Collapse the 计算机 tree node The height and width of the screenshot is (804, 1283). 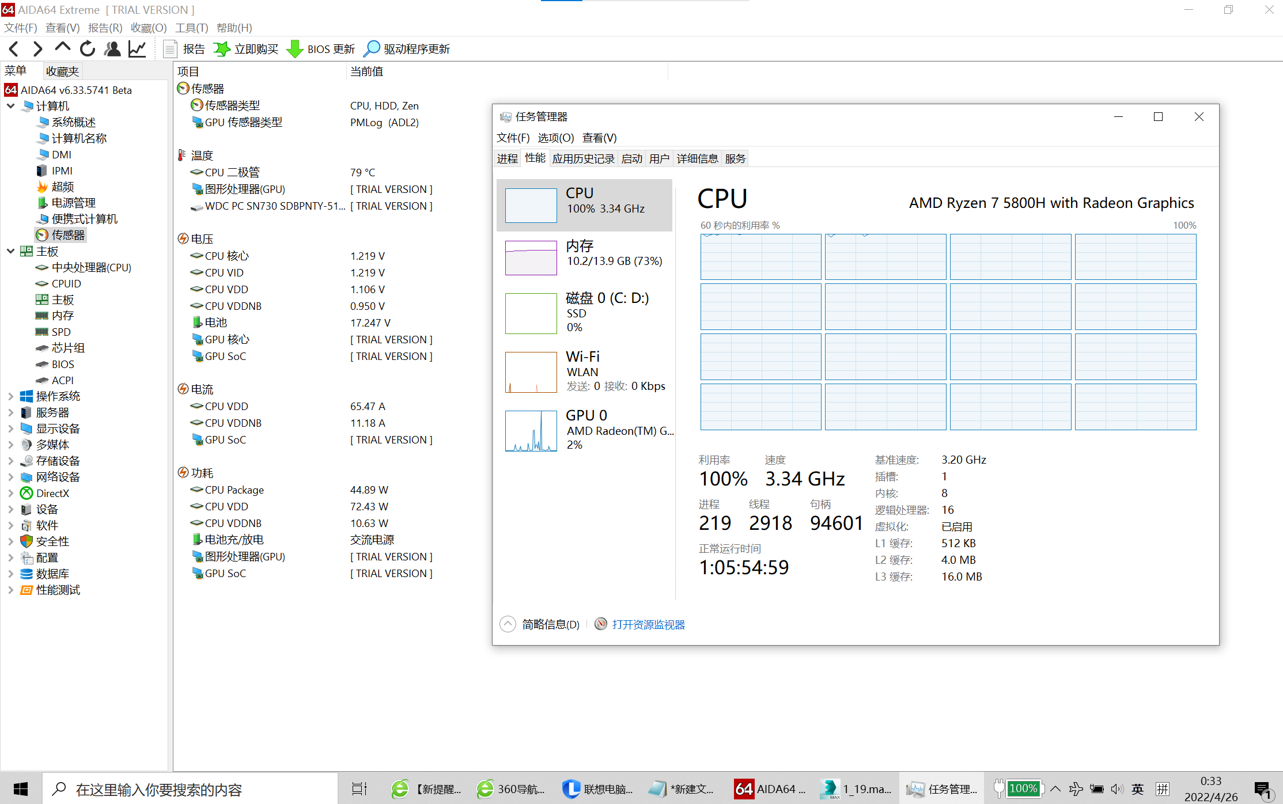[x=10, y=106]
